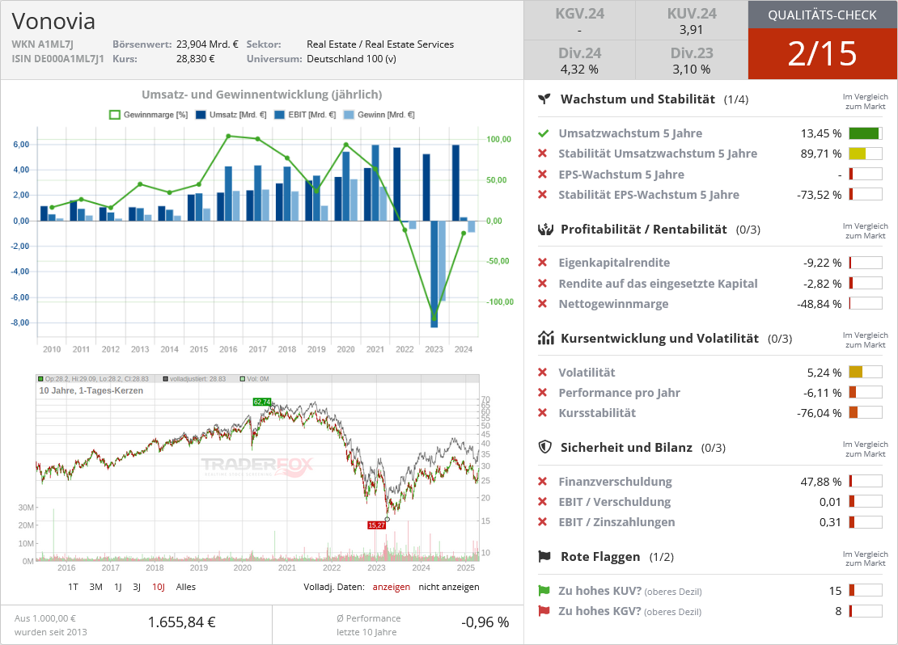Click the 1.655,84 € result value
Image resolution: width=898 pixels, height=645 pixels.
pyautogui.click(x=181, y=622)
